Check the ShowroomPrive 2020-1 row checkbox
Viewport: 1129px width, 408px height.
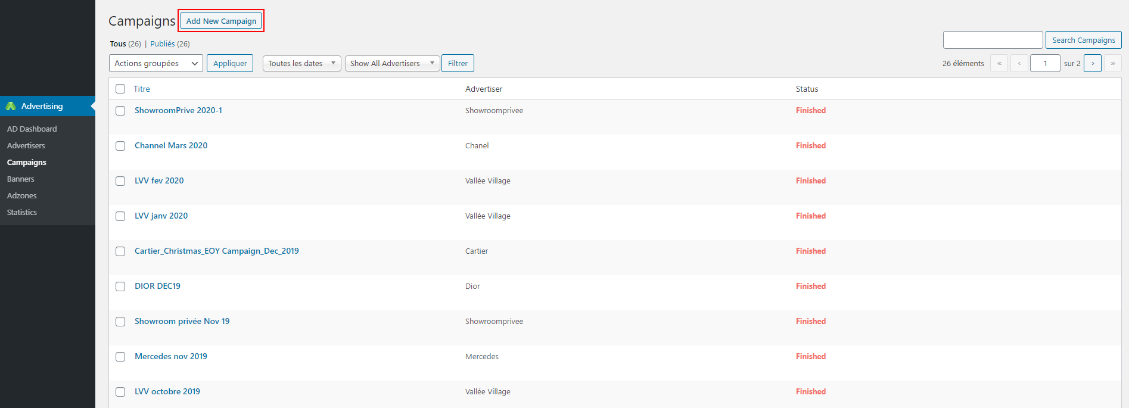click(120, 111)
